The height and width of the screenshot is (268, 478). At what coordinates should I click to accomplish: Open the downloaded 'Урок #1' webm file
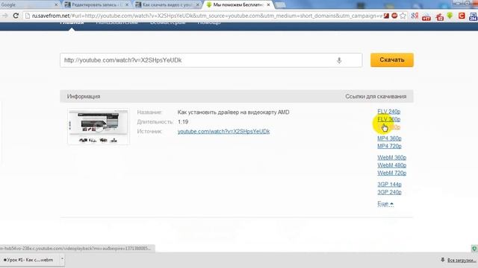(x=29, y=260)
